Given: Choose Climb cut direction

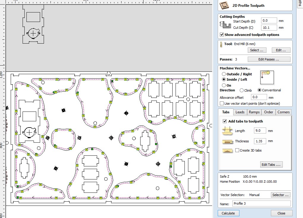Looking at the screenshot, I should click(242, 90).
